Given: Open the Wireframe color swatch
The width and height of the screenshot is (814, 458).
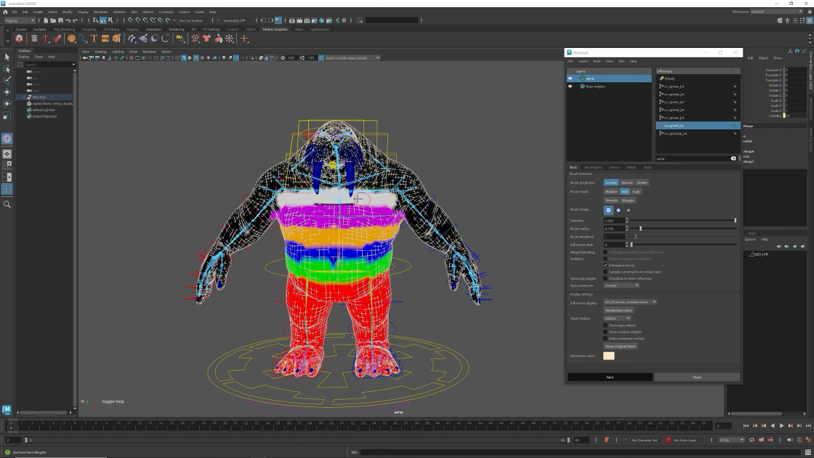Looking at the screenshot, I should (x=609, y=356).
